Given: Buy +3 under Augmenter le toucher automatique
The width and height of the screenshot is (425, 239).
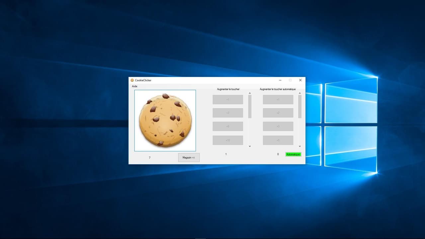Looking at the screenshot, I should [x=278, y=126].
